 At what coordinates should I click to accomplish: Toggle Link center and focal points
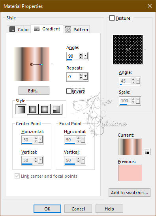[17, 176]
